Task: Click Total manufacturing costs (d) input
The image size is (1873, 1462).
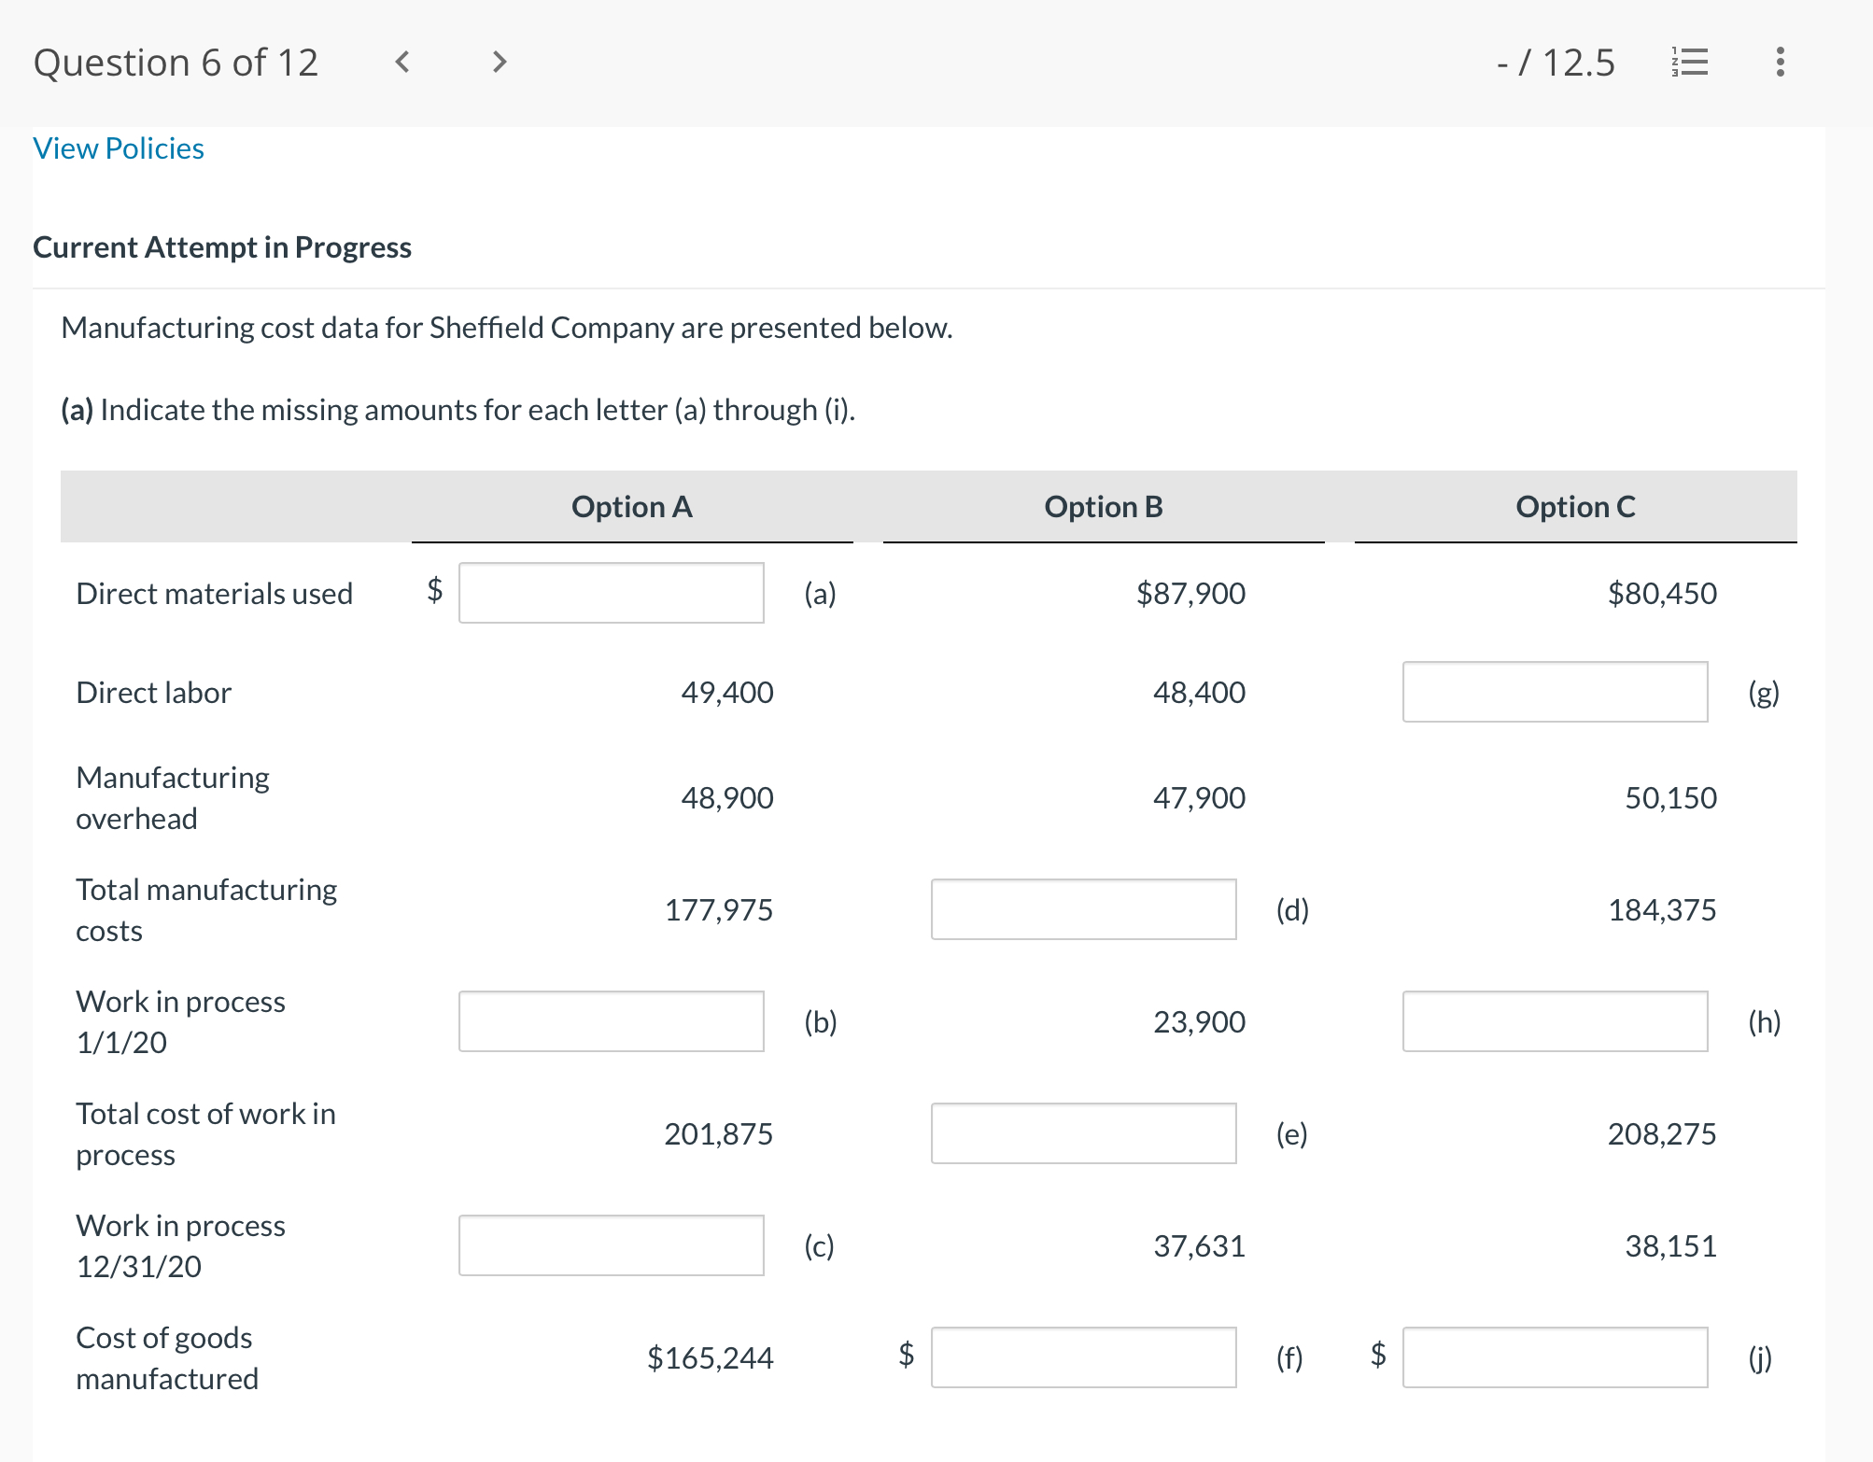Action: click(1083, 909)
